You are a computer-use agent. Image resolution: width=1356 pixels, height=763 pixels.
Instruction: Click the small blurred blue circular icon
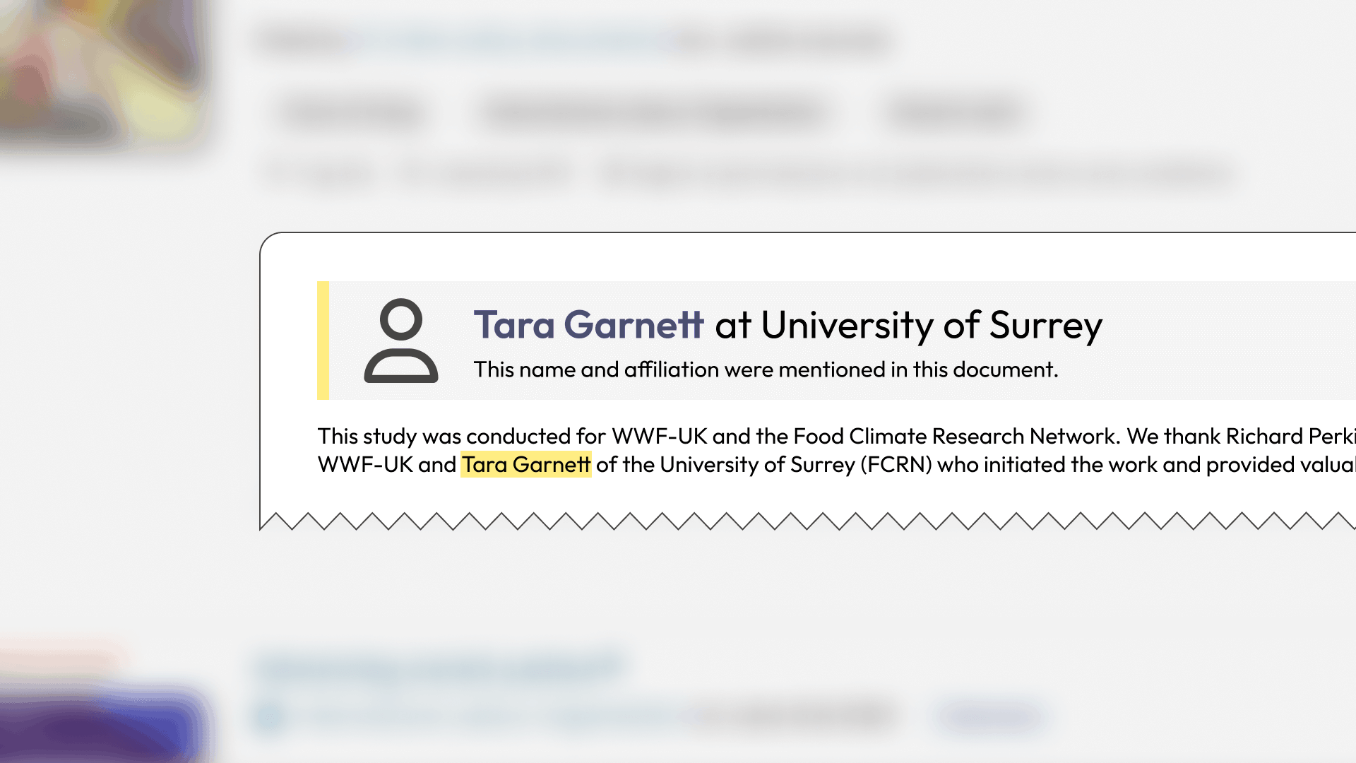(x=269, y=717)
